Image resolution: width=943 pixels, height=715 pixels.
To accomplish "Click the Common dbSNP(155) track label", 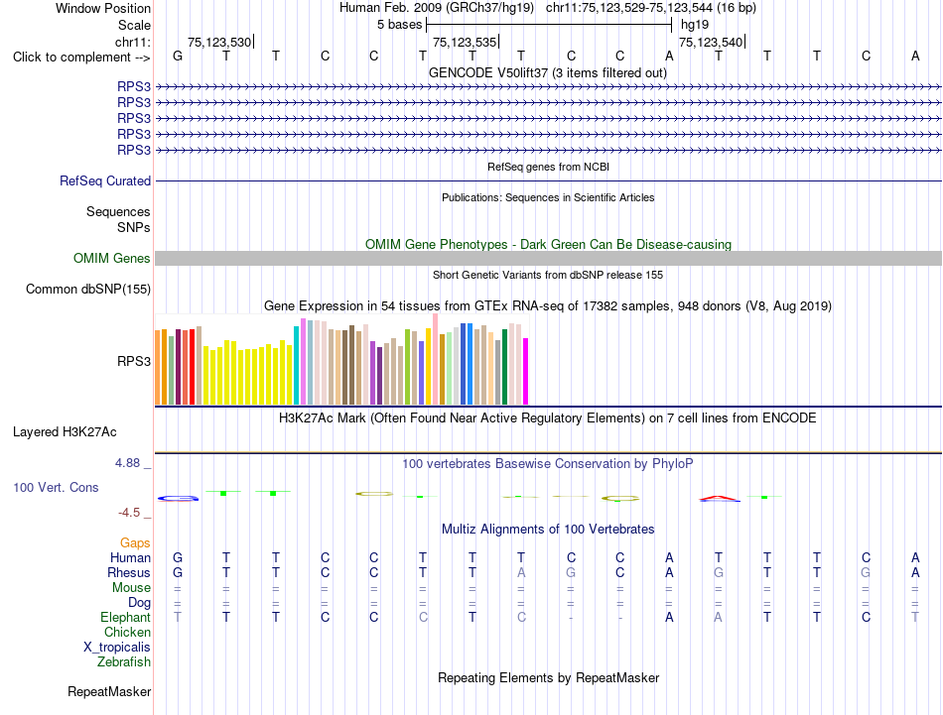I will pyautogui.click(x=88, y=289).
